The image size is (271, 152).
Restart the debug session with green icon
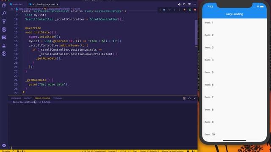point(190,10)
